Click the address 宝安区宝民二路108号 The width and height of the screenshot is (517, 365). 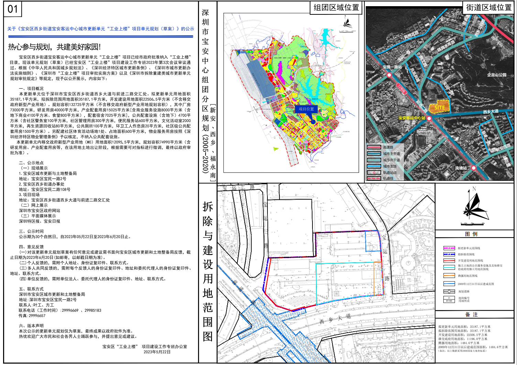coord(45,189)
